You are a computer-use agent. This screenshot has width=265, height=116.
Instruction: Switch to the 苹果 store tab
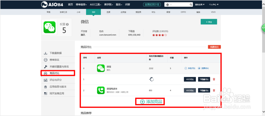pyautogui.click(x=48, y=12)
